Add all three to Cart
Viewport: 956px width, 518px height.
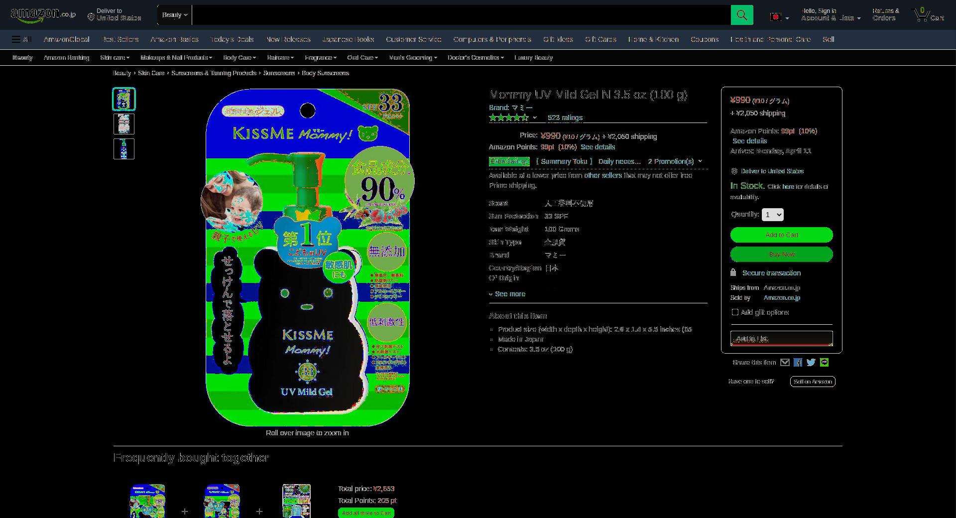point(366,513)
